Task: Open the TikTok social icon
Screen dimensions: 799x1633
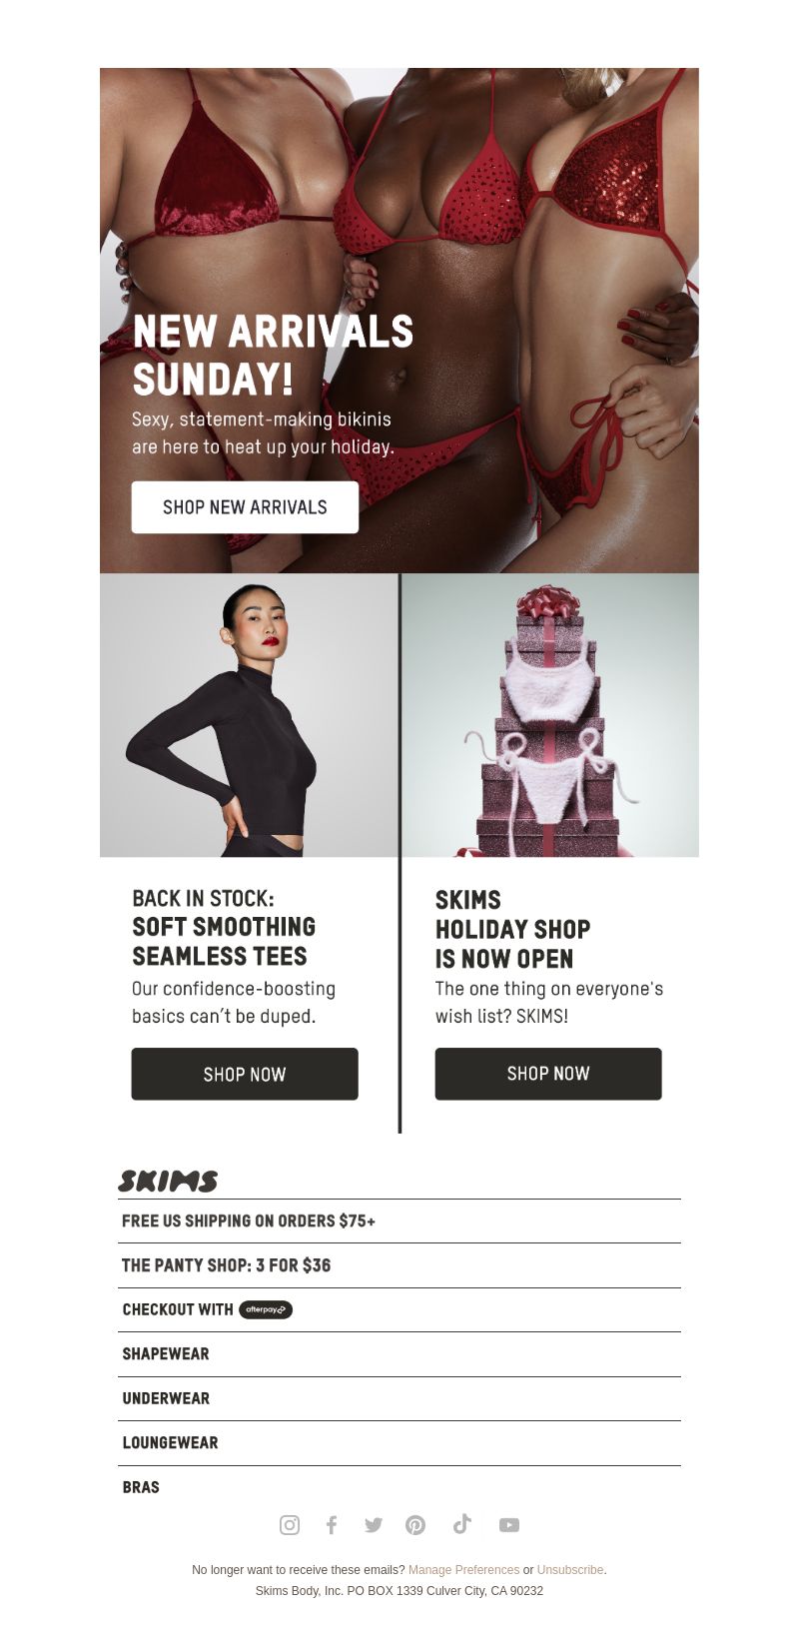Action: pyautogui.click(x=461, y=1523)
